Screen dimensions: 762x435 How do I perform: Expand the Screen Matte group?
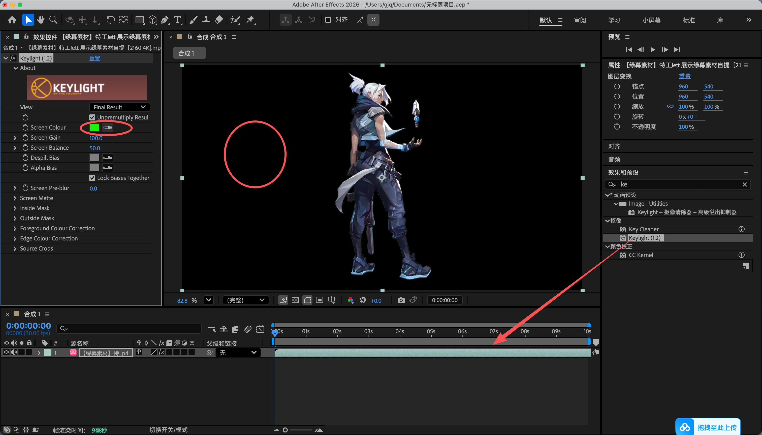coord(15,198)
